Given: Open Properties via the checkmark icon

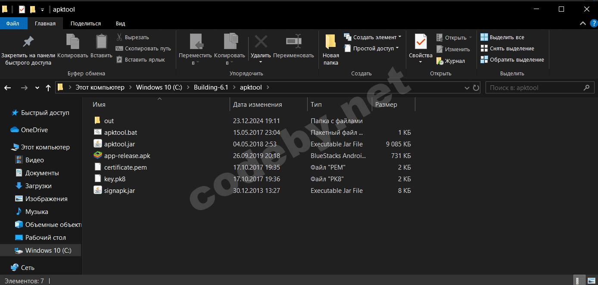Looking at the screenshot, I should tap(420, 42).
